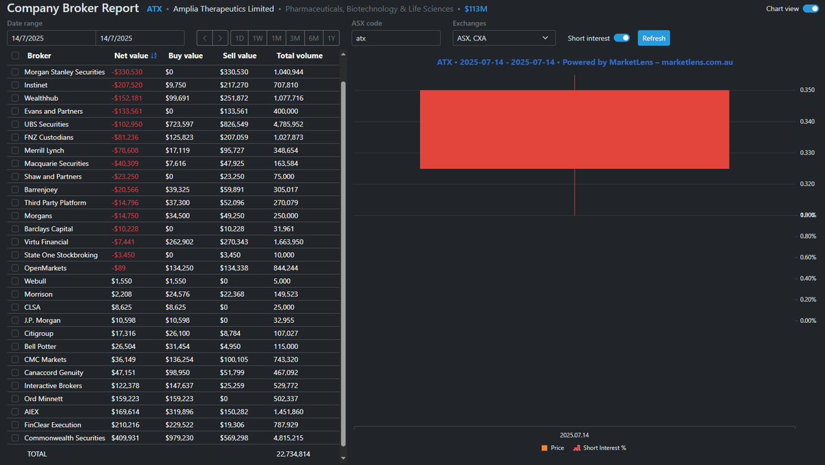Click the AIEX broker name
The width and height of the screenshot is (825, 465).
pyautogui.click(x=32, y=411)
